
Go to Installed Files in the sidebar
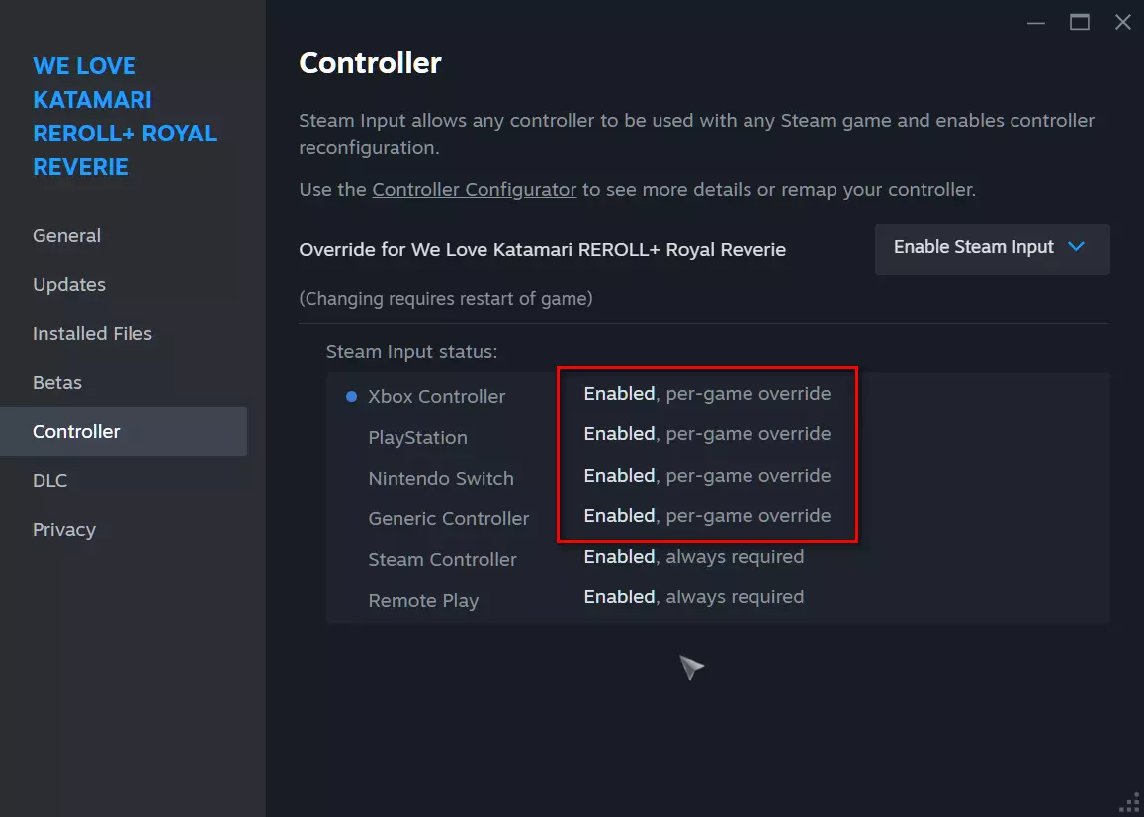[92, 334]
